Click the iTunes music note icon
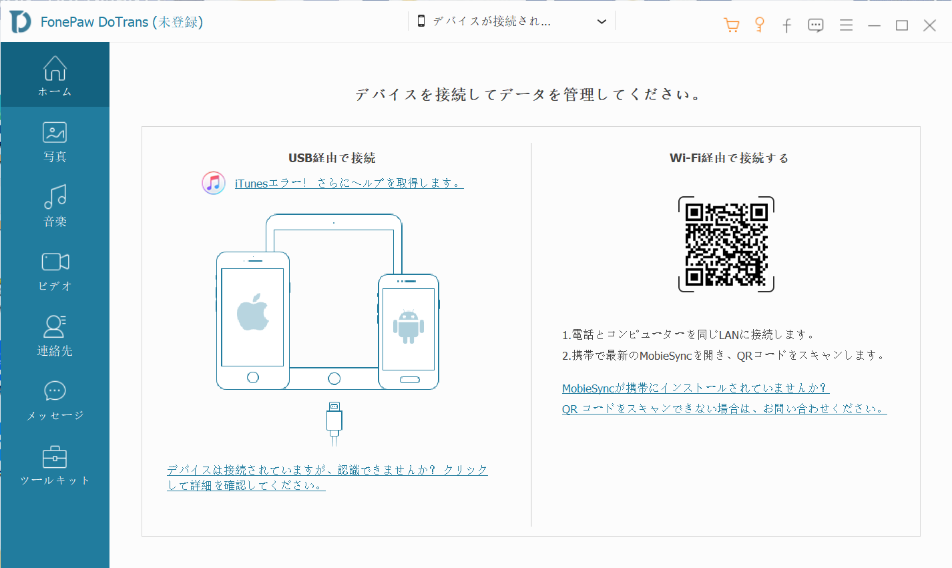952x568 pixels. click(x=214, y=182)
